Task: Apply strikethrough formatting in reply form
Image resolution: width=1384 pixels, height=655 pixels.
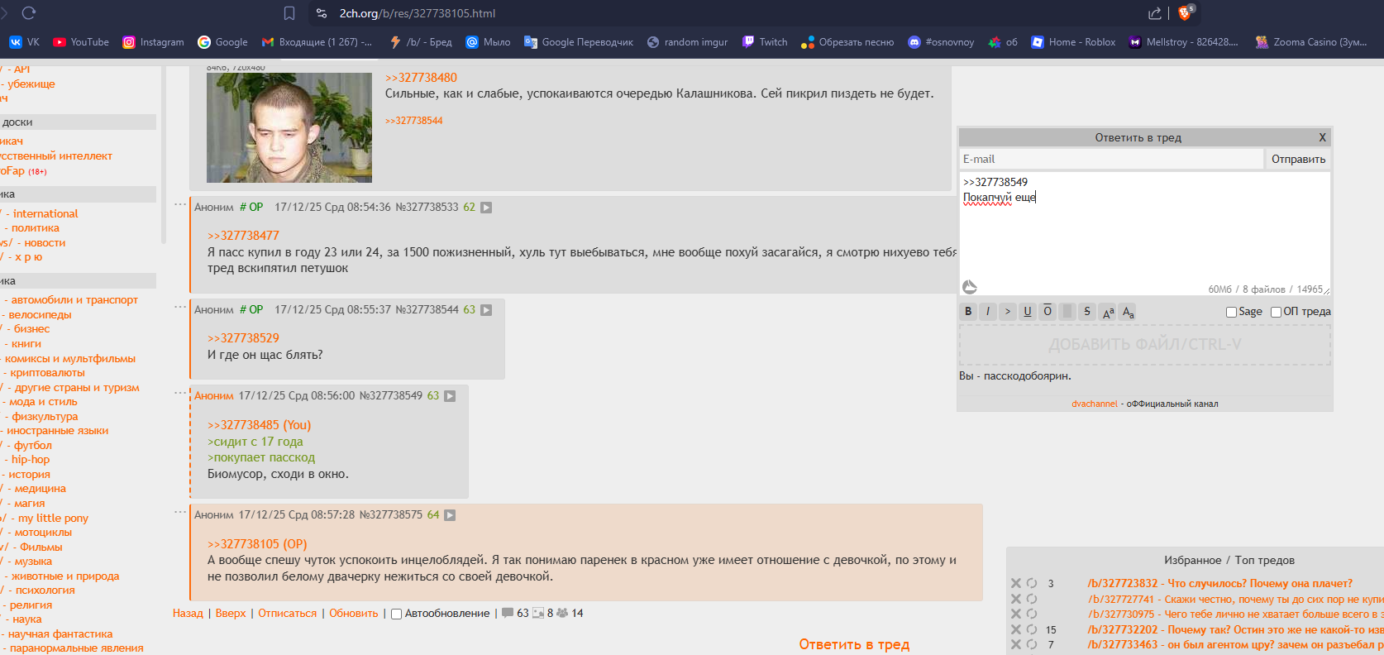Action: click(x=1087, y=312)
